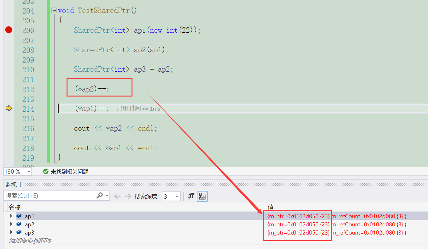The height and width of the screenshot is (249, 428).
Task: Expand the ap2 watch entry
Action: pos(11,224)
